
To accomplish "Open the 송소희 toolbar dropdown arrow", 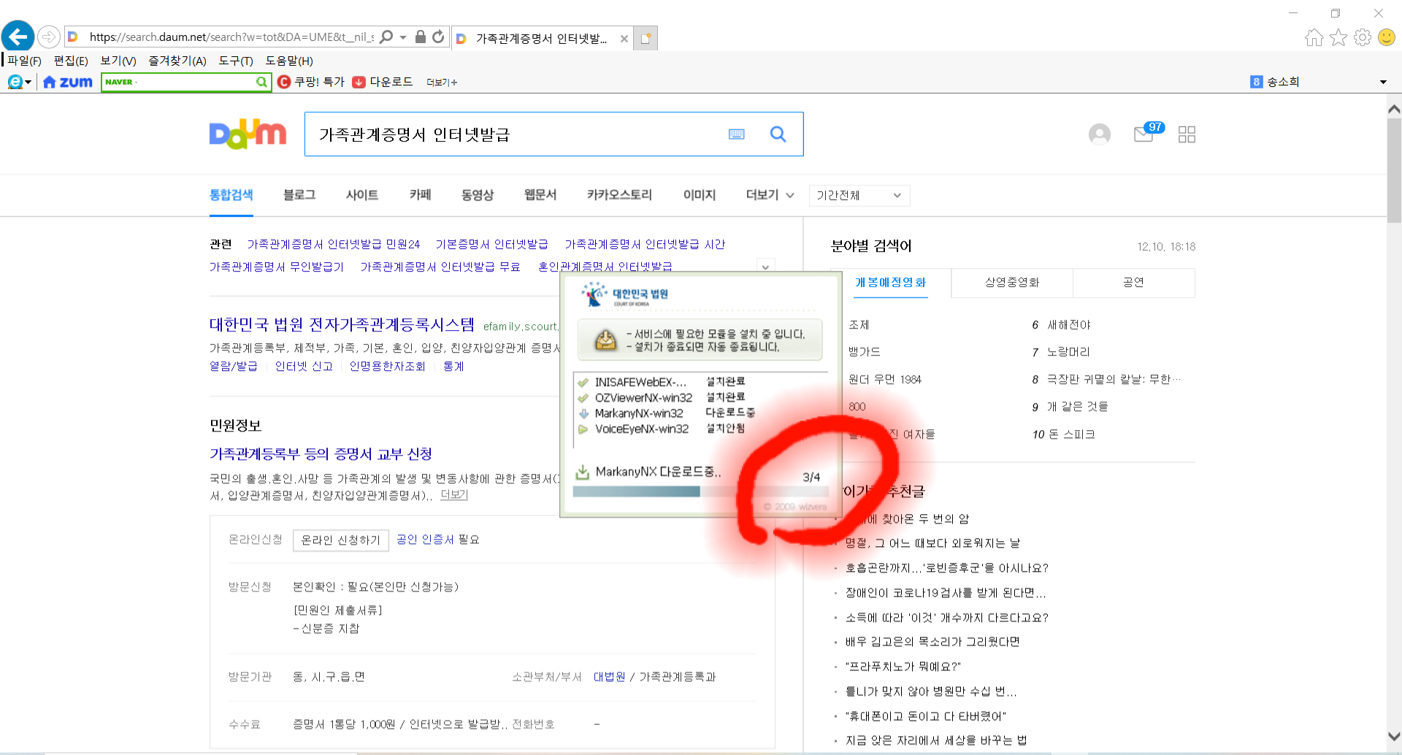I will point(1383,82).
